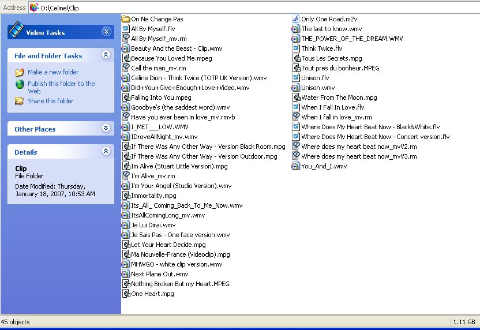Collapse the File and Folder Tasks panel
Screen dimensions: 480x330
point(106,55)
